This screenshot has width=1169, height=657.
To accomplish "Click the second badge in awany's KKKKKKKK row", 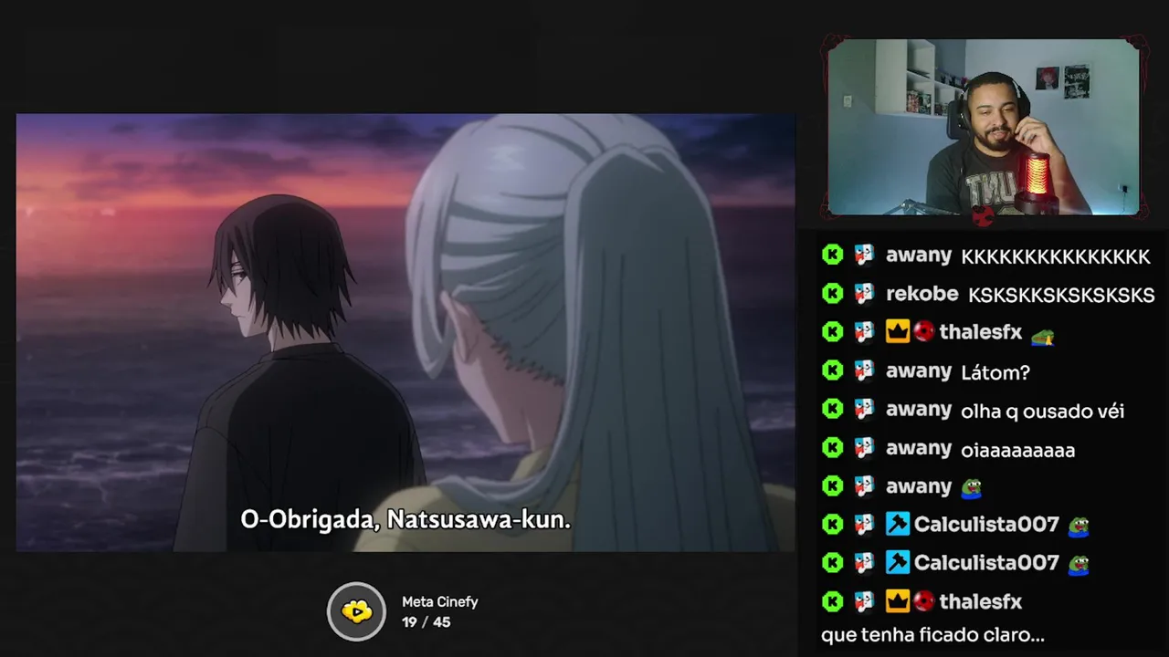I will pyautogui.click(x=864, y=255).
